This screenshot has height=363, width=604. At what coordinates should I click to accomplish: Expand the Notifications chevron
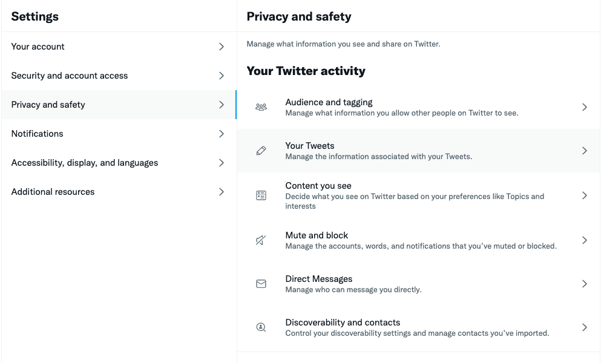tap(221, 134)
